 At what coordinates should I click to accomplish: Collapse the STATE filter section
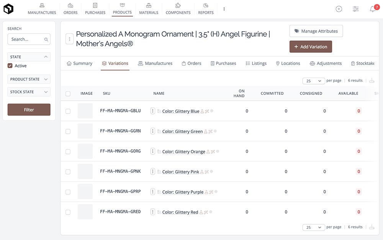point(29,57)
